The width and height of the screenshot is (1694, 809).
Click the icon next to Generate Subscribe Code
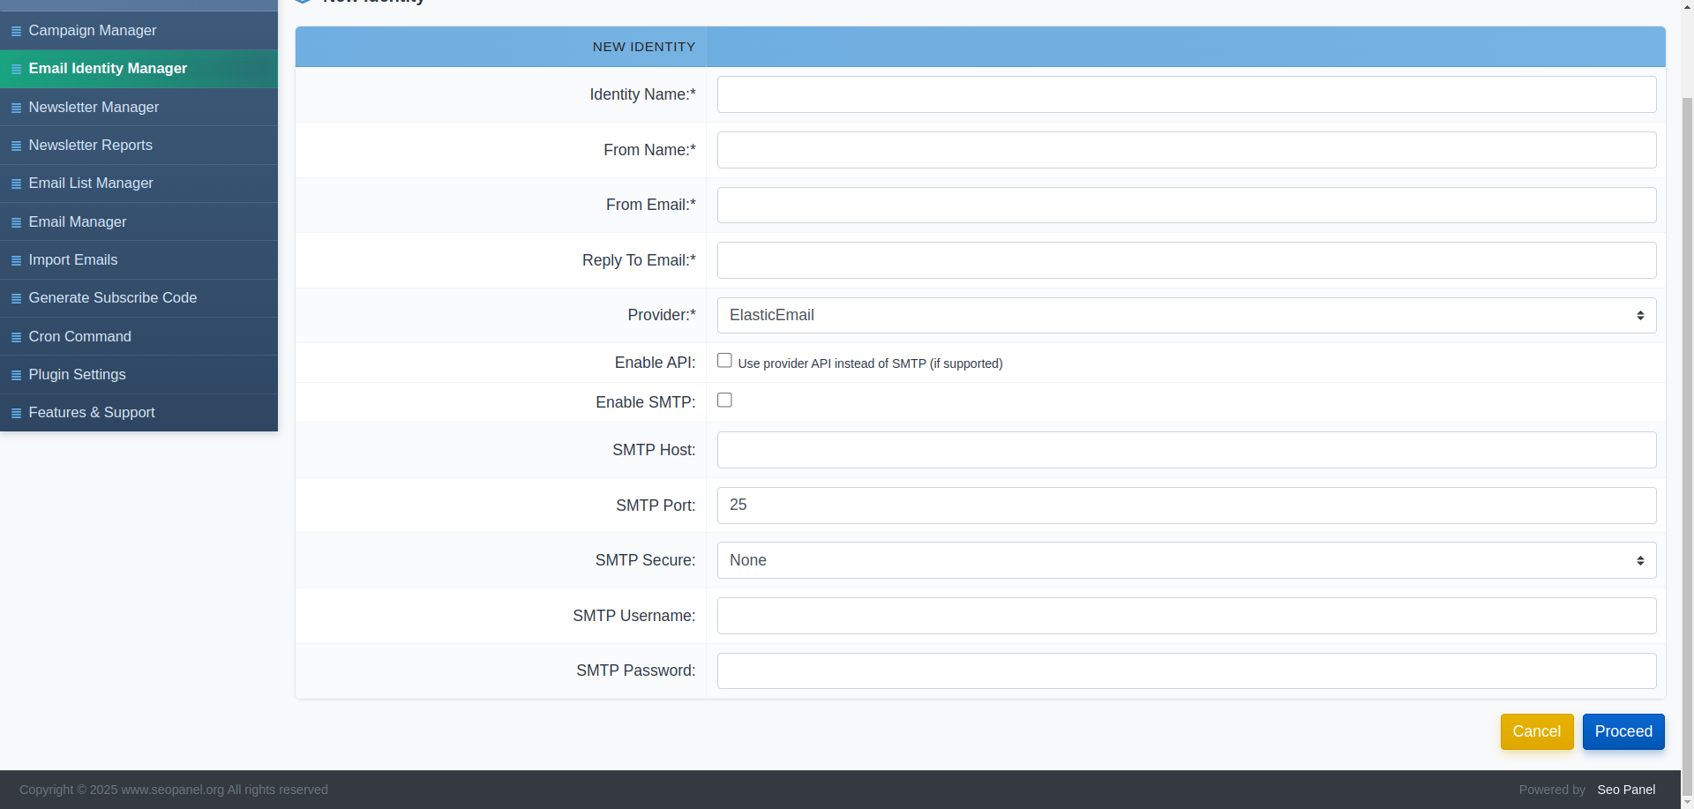[16, 297]
